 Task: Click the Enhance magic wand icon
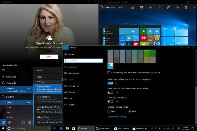[x=159, y=7]
